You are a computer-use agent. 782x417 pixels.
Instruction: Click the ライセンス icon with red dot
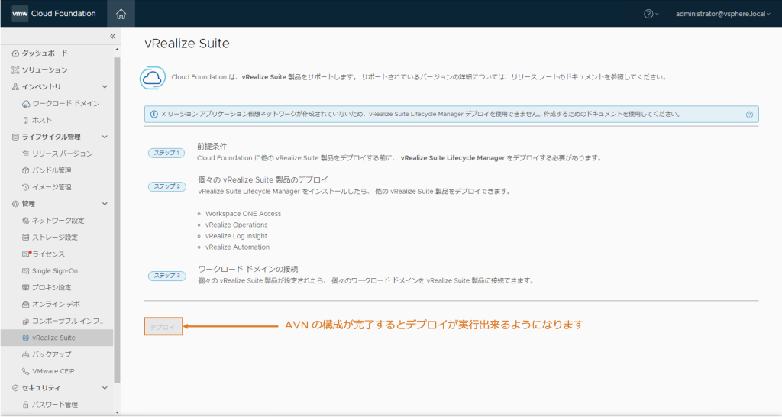pyautogui.click(x=27, y=254)
